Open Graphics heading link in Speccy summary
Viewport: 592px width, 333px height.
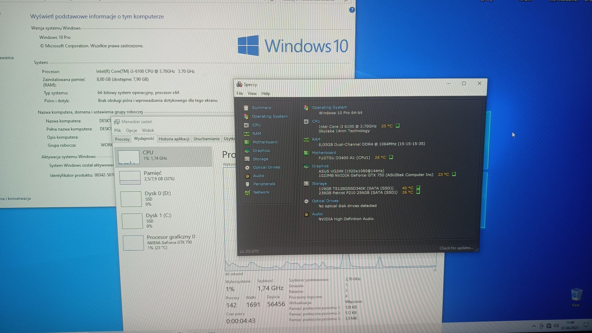pos(320,166)
